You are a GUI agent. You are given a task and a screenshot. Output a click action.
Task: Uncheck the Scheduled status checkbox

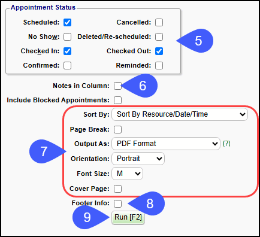[68, 22]
